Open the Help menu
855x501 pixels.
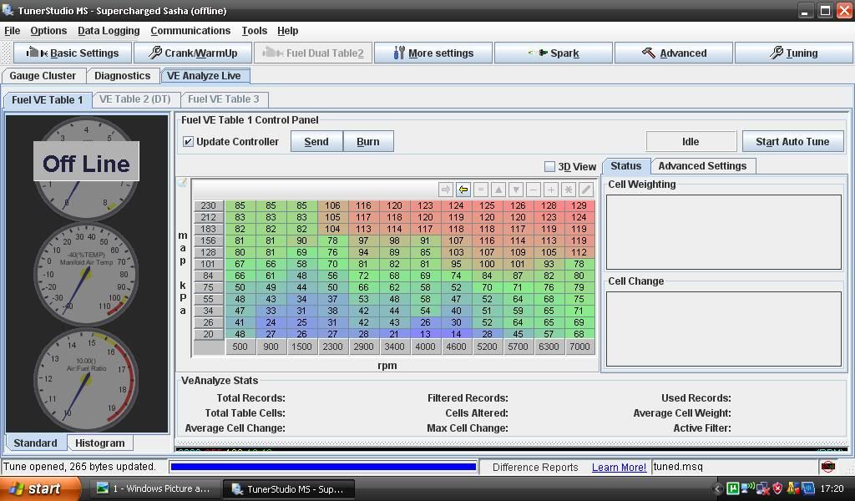[x=287, y=31]
